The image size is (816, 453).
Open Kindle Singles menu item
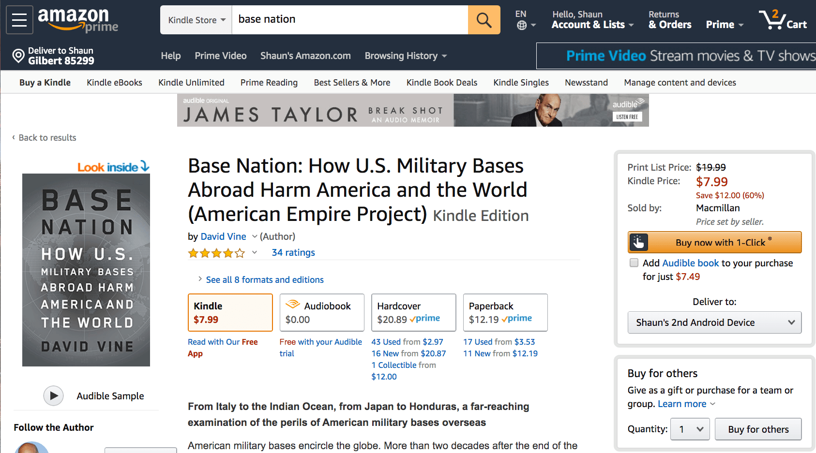click(x=521, y=83)
